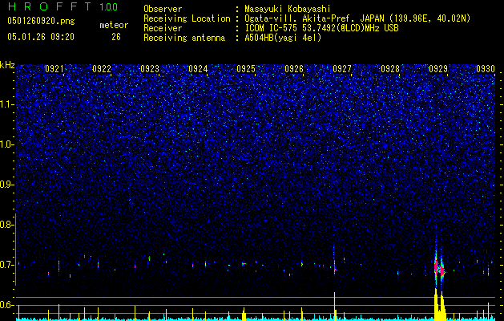504x321 pixels.
Task: Click the 1.1 frequency axis label
Action: [6, 104]
